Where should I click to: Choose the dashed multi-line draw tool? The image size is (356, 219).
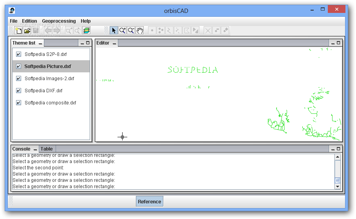coord(178,31)
